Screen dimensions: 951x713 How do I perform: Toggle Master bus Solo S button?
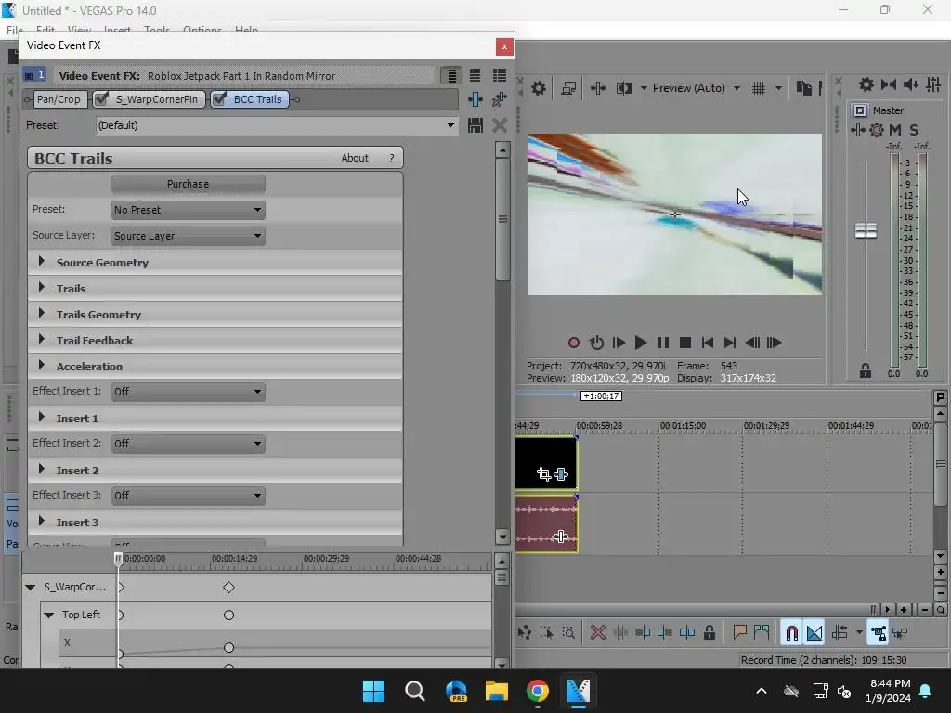(914, 130)
